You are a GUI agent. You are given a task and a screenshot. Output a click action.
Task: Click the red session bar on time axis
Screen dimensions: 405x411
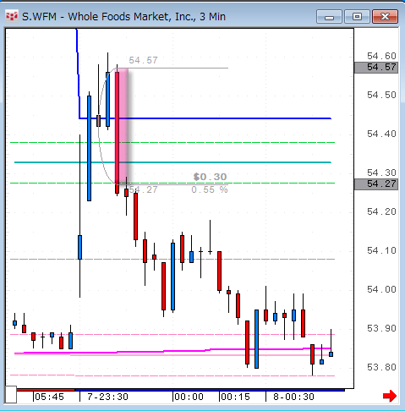[46, 390]
